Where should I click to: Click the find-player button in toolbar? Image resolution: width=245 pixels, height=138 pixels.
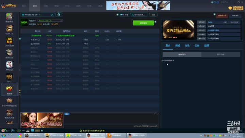tap(139, 15)
